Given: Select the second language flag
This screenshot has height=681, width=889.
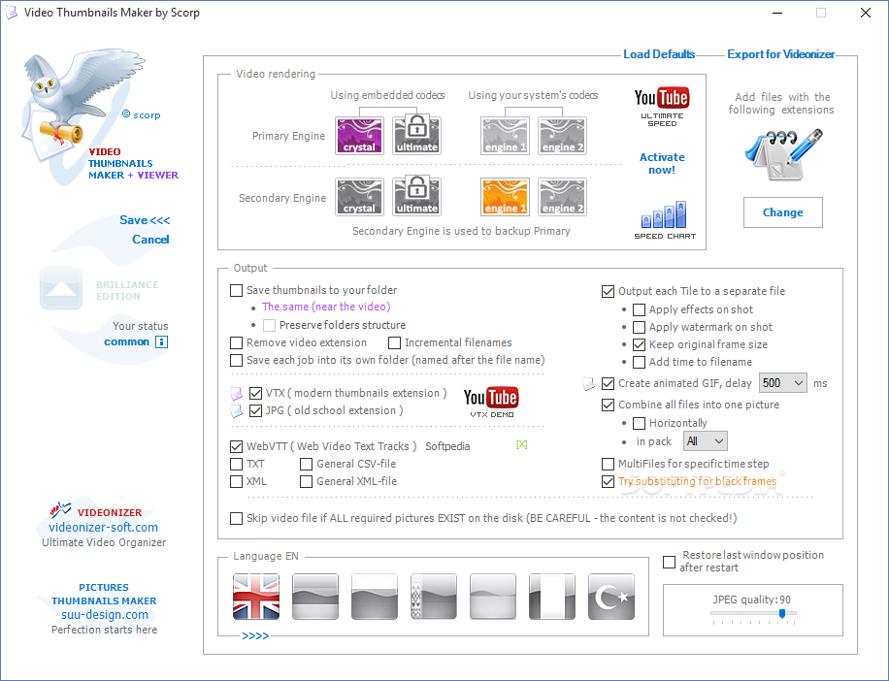Looking at the screenshot, I should [315, 596].
